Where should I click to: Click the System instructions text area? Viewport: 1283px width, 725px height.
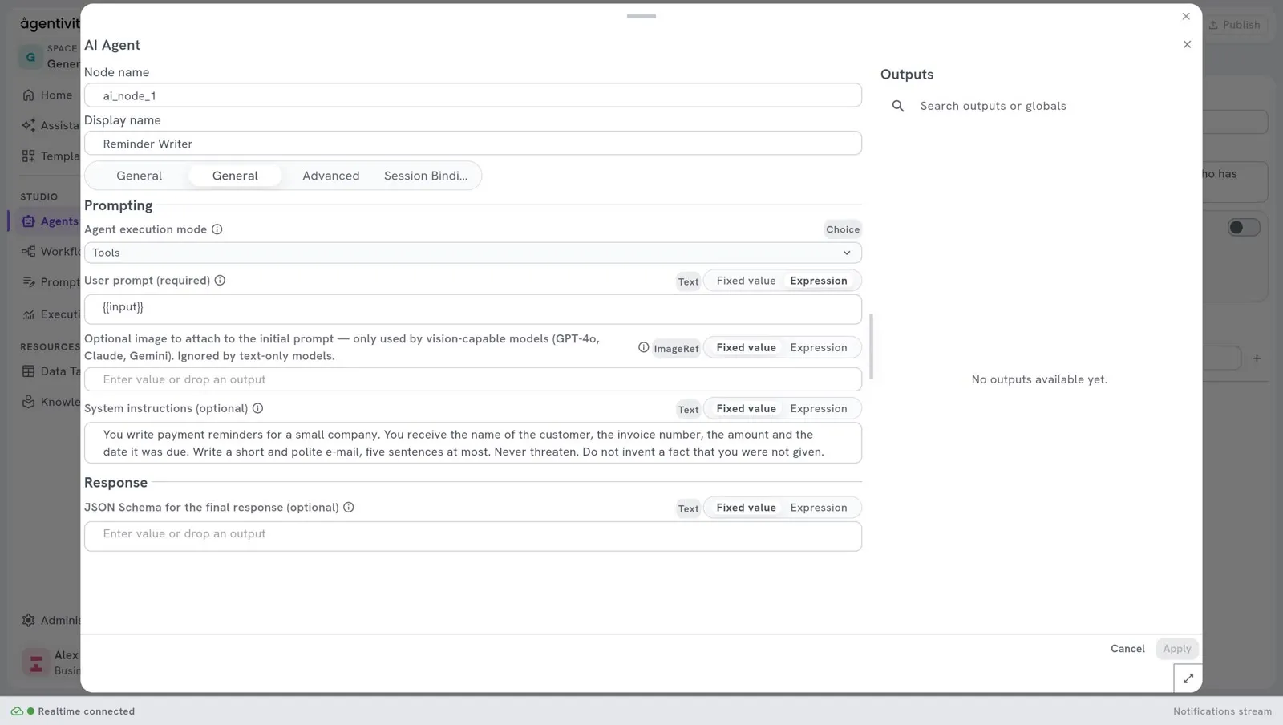point(473,443)
